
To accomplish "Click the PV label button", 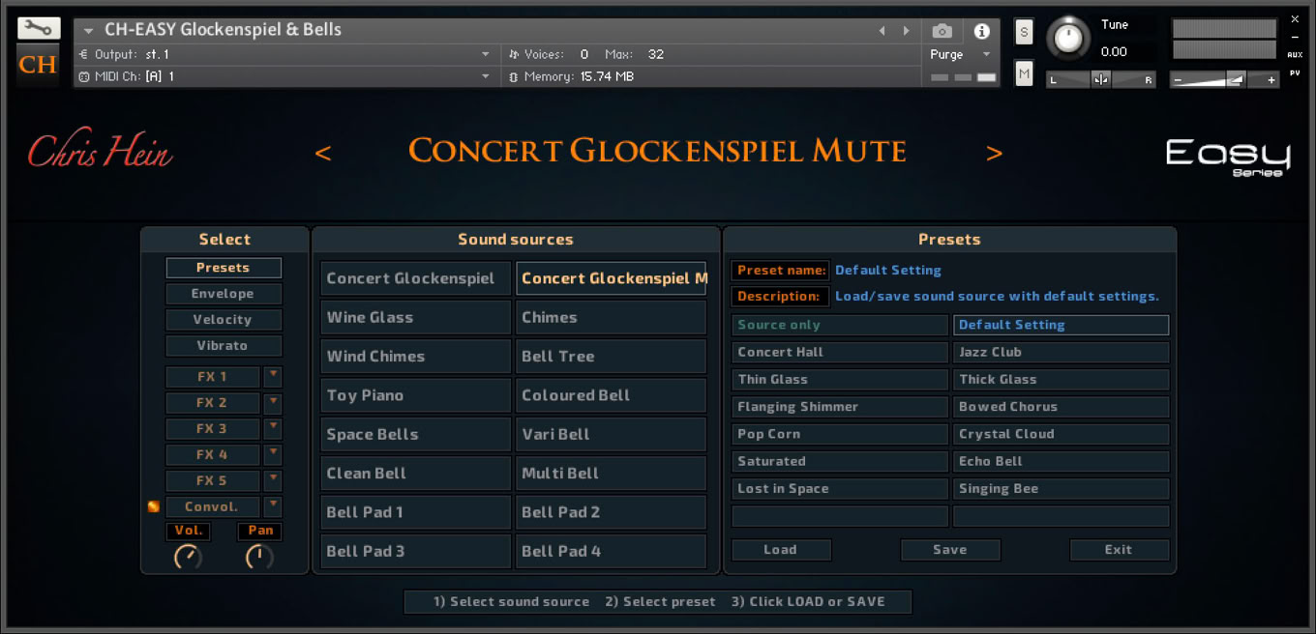I will click(x=1295, y=72).
